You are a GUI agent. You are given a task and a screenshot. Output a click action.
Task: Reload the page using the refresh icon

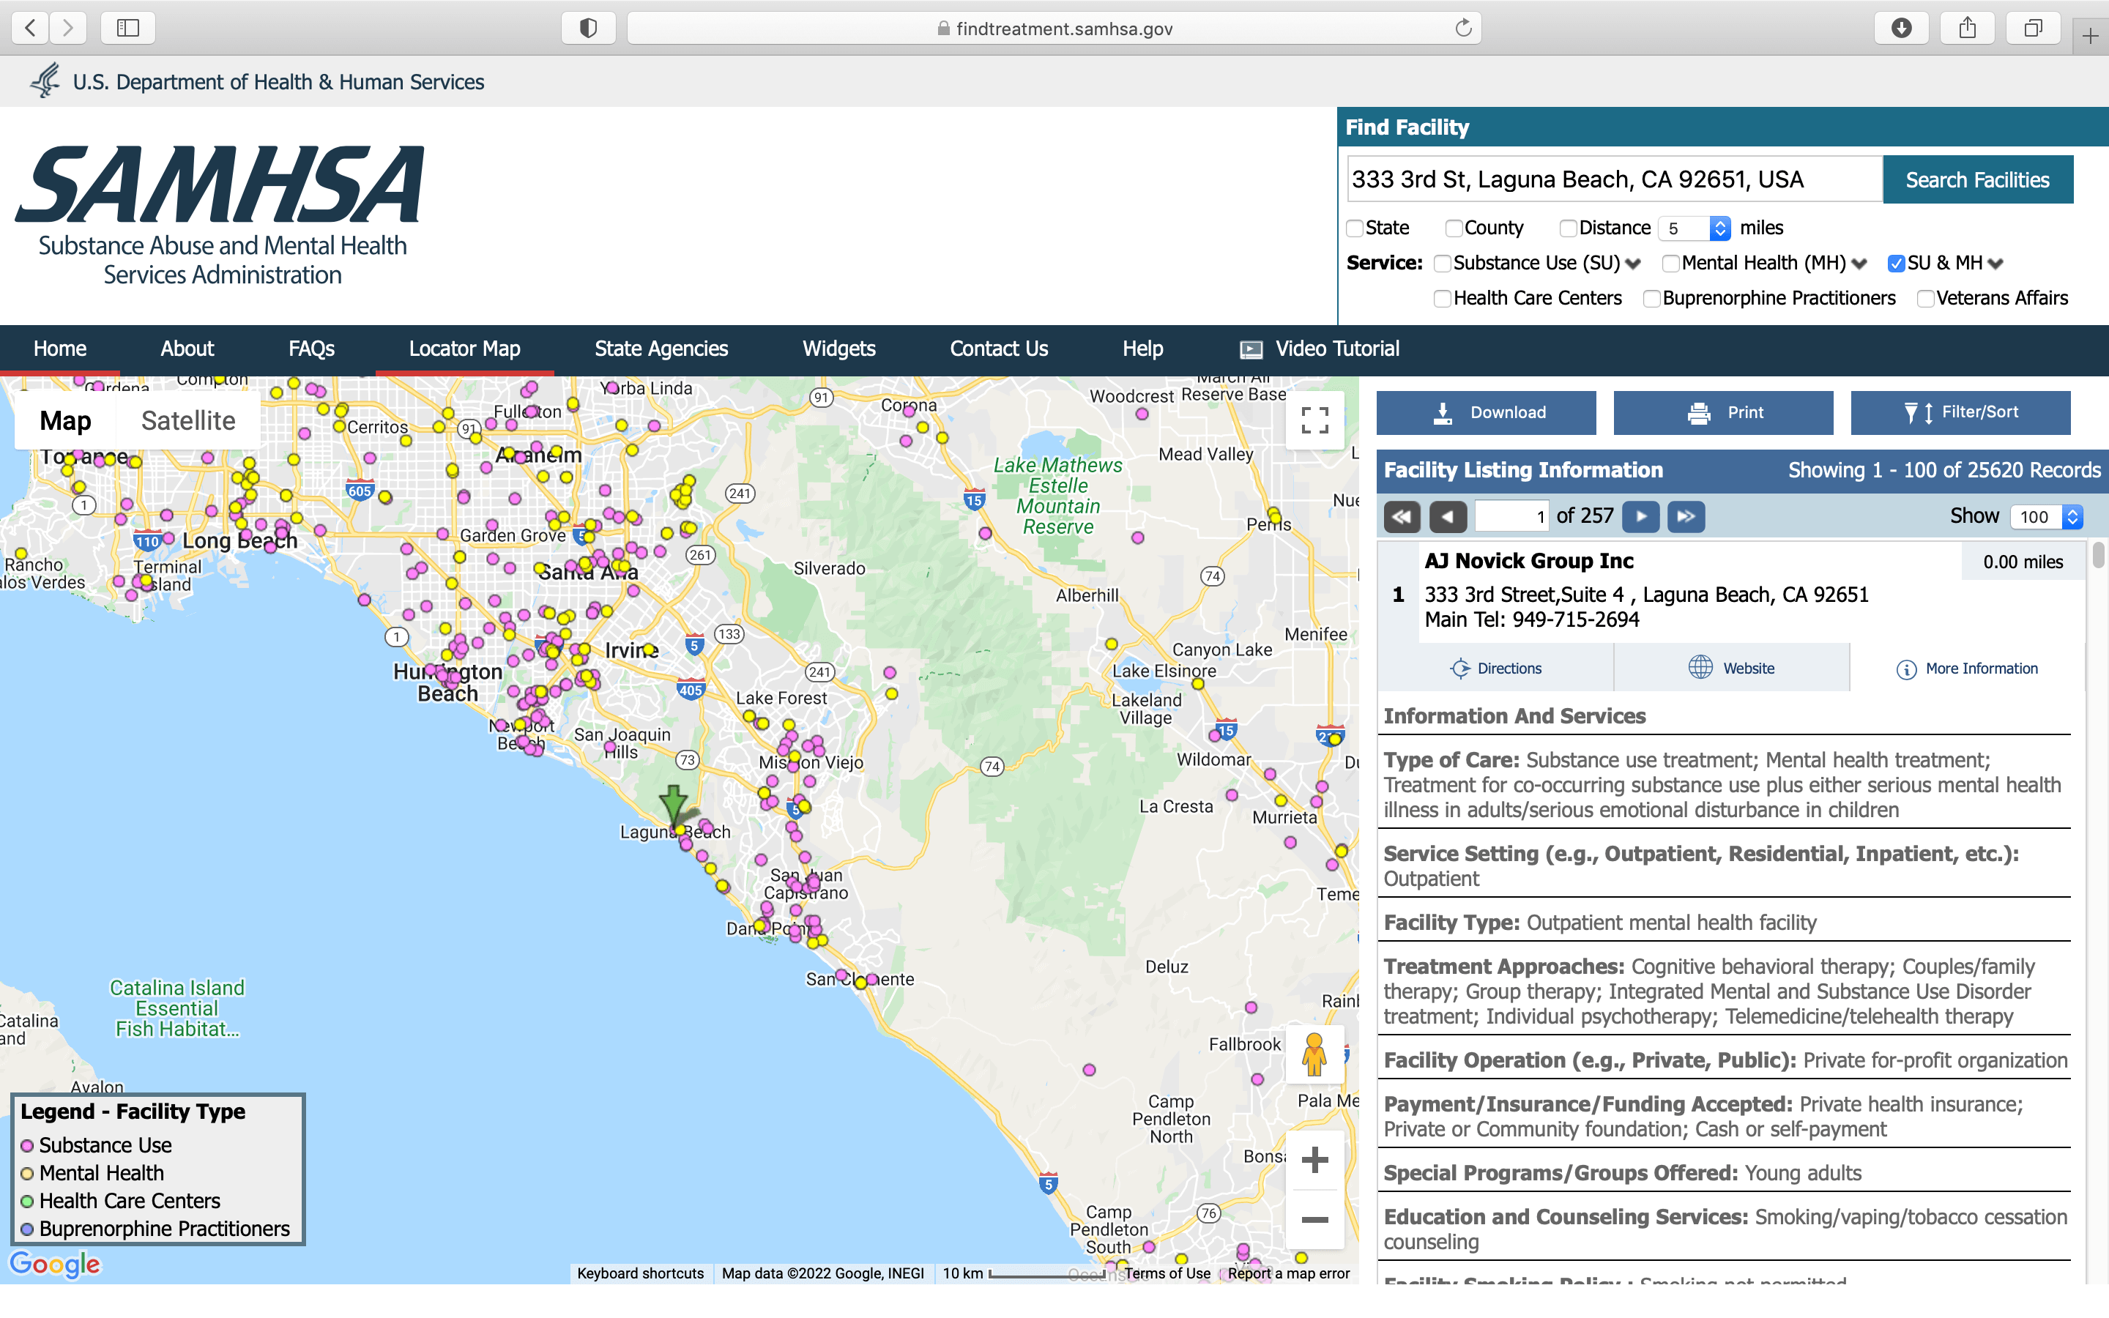[1463, 28]
